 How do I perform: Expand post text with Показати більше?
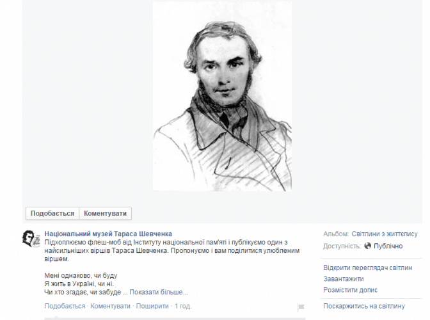tap(159, 292)
